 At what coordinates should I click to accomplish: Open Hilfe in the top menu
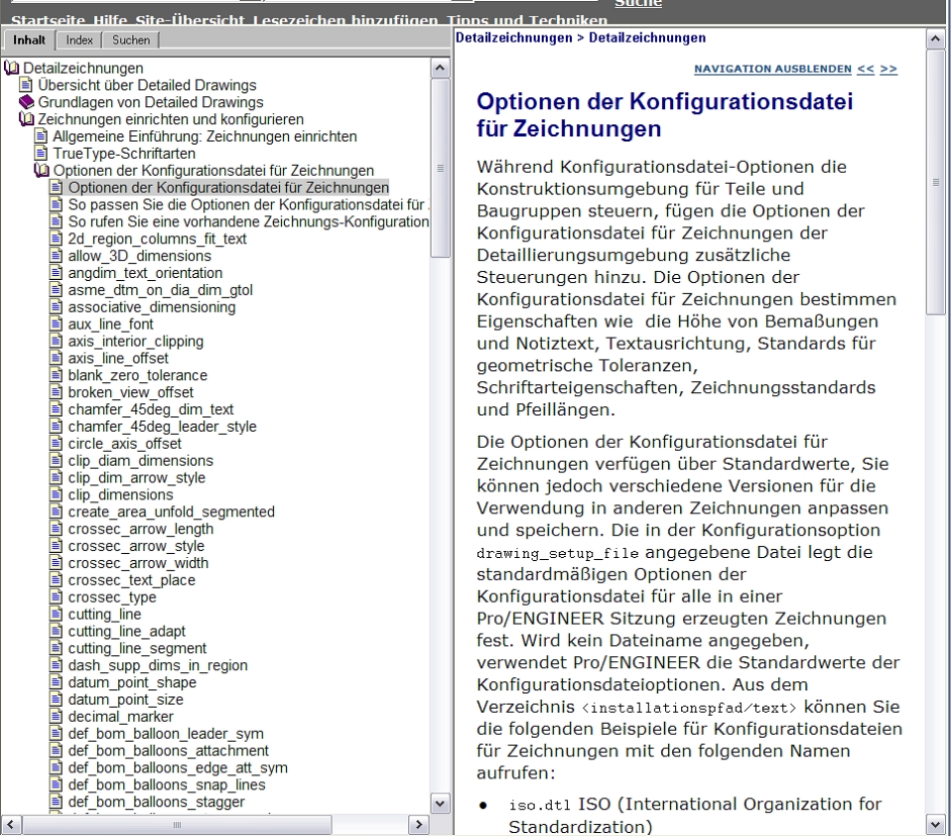110,20
